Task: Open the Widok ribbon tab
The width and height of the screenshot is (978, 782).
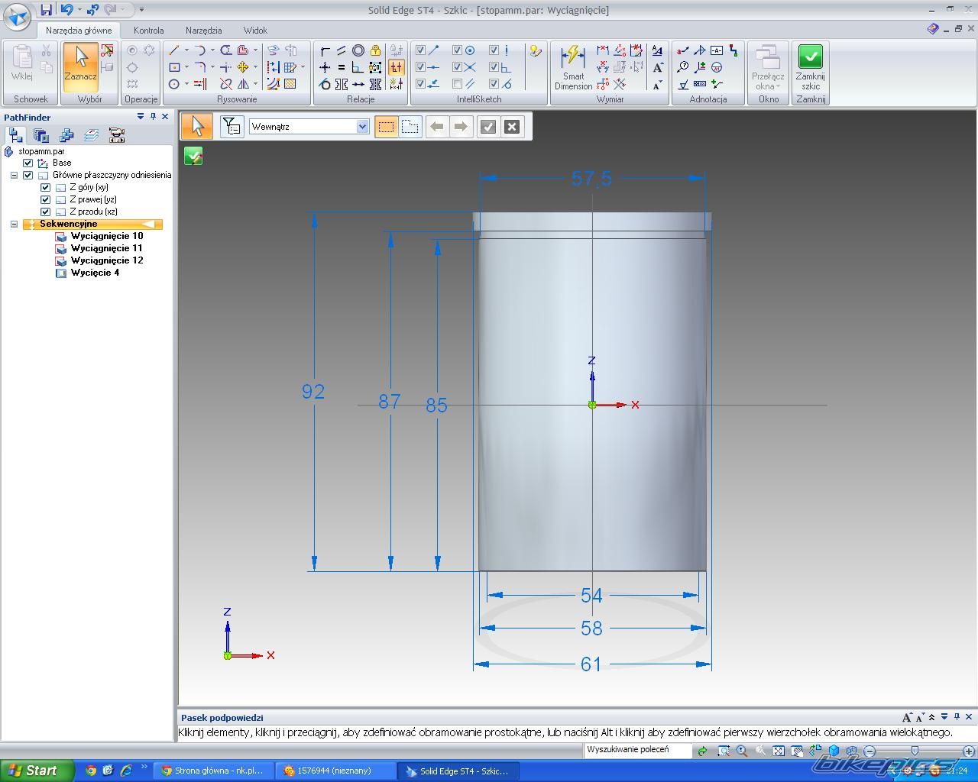Action: click(x=255, y=31)
